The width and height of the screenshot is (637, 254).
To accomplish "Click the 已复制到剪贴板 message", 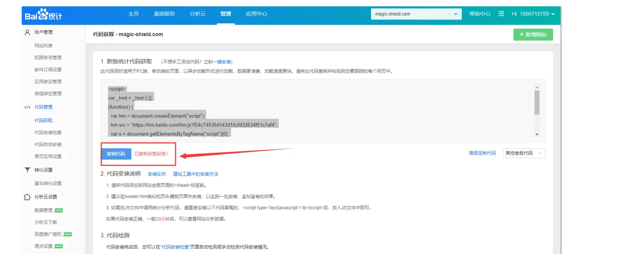I will point(151,154).
